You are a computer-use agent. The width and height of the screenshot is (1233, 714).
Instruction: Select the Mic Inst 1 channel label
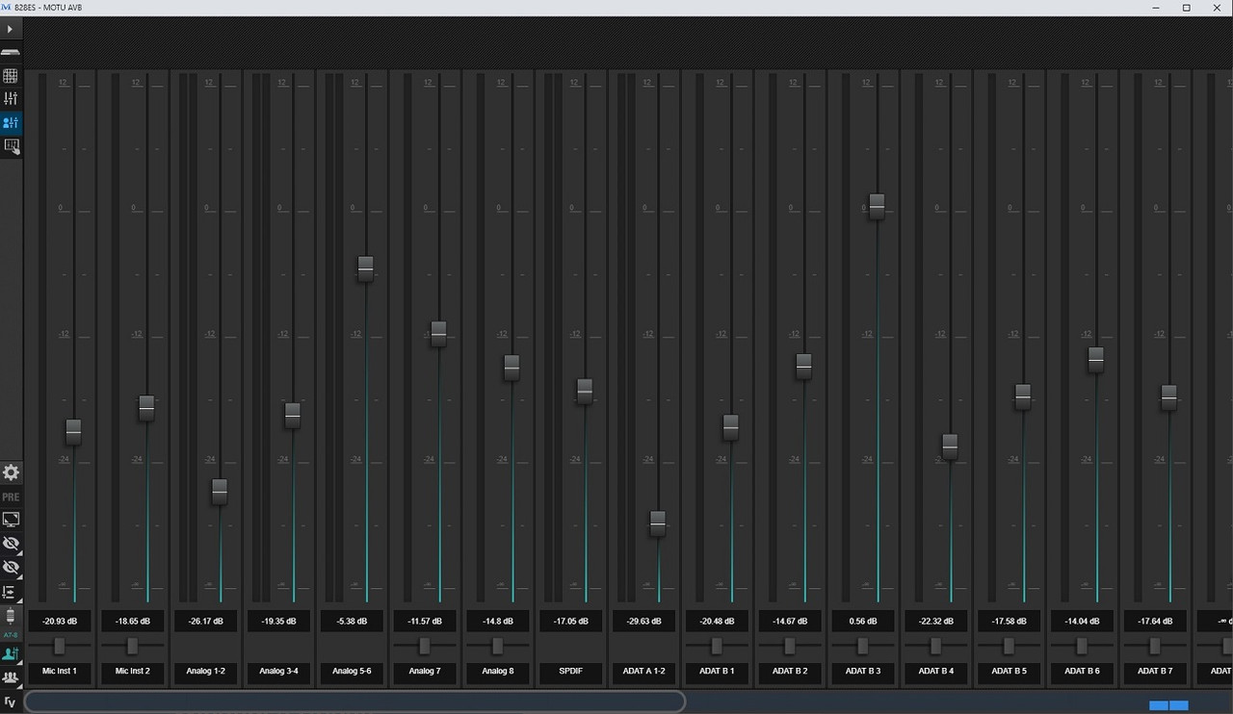click(x=60, y=672)
